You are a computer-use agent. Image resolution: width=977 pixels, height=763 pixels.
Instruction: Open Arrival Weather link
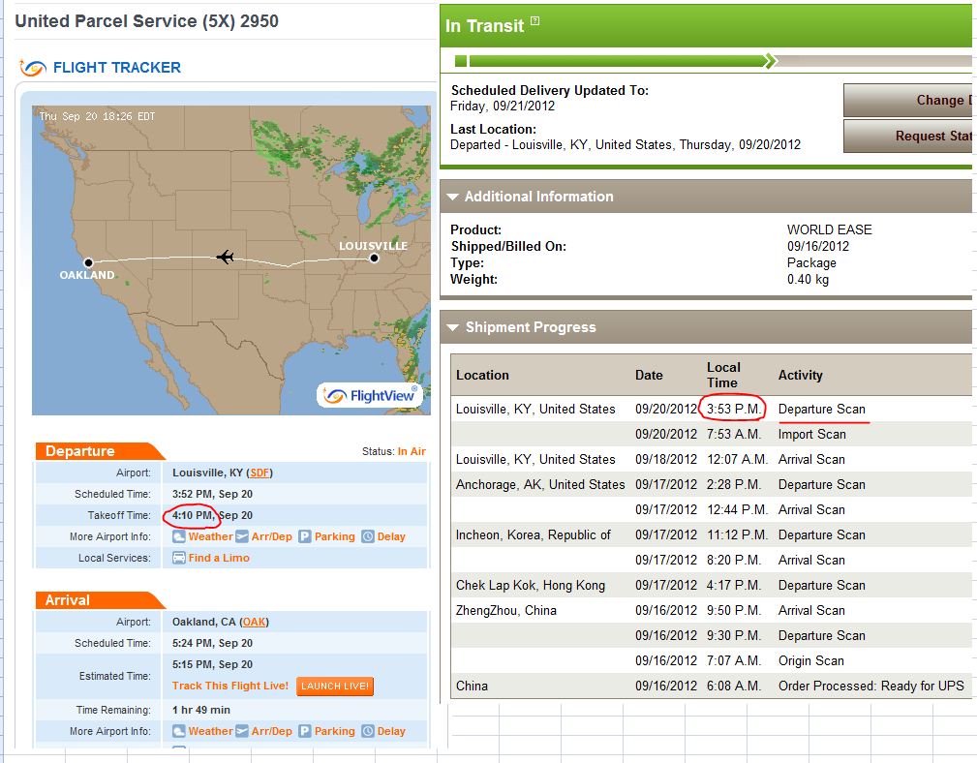pos(211,731)
